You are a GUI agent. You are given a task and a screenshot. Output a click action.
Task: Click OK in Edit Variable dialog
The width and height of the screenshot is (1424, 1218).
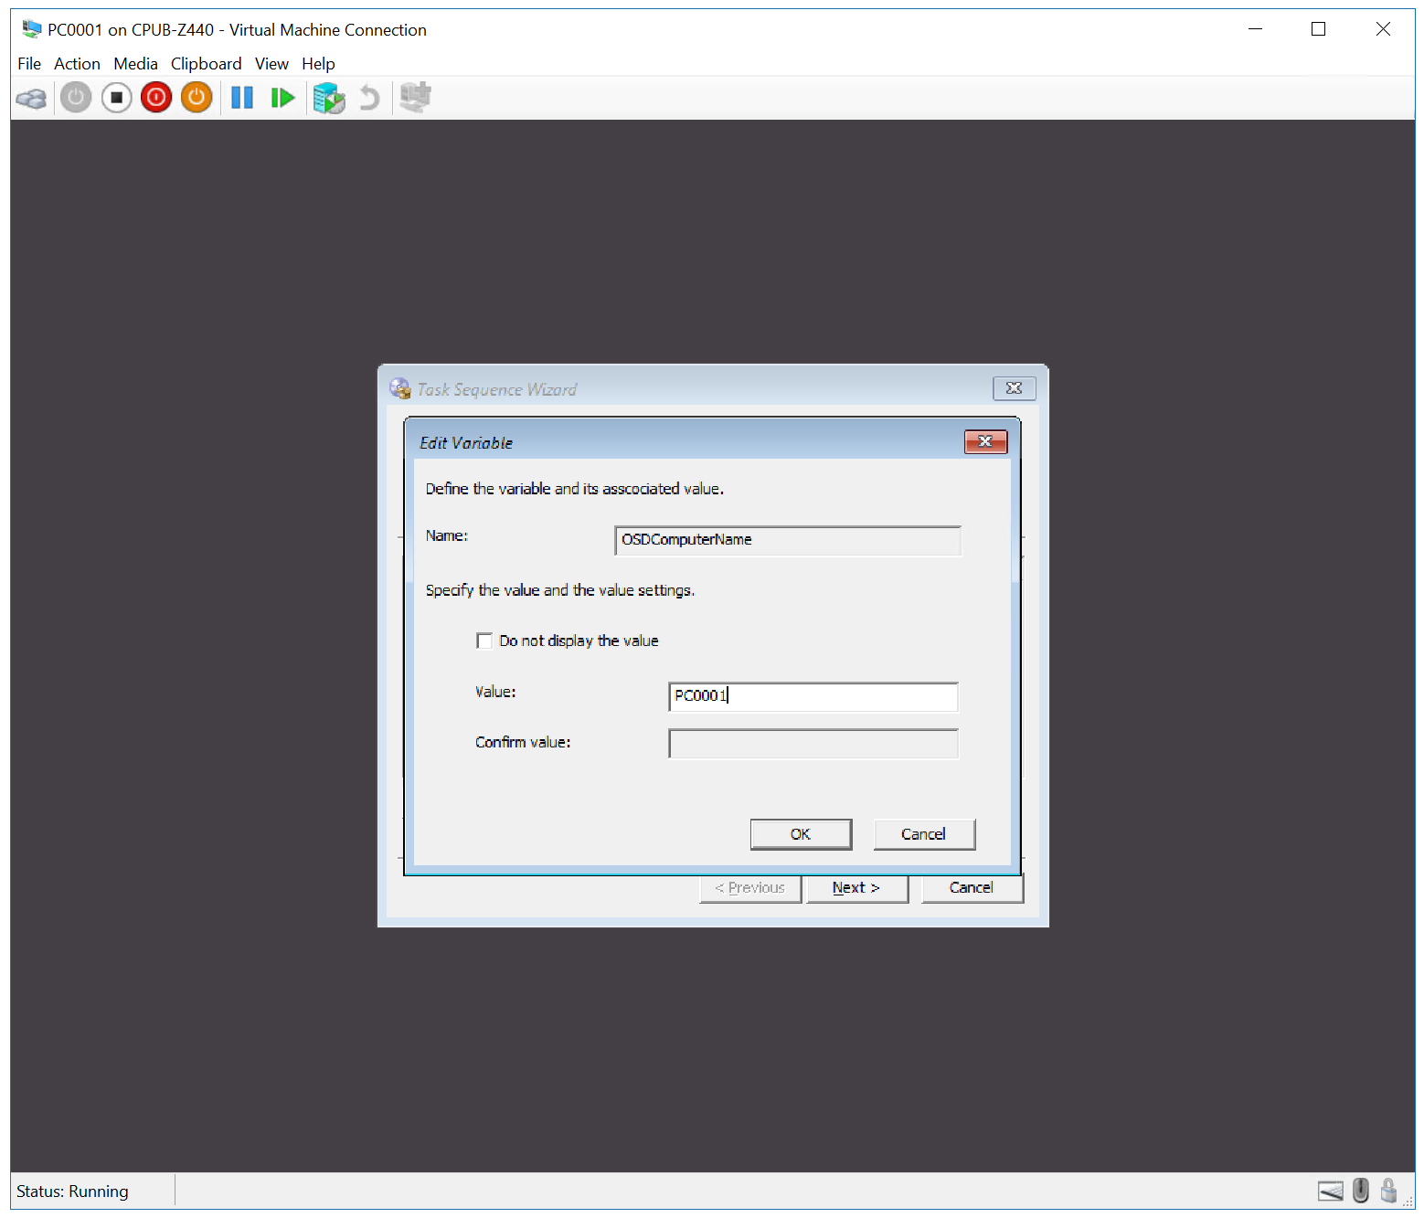click(x=801, y=834)
